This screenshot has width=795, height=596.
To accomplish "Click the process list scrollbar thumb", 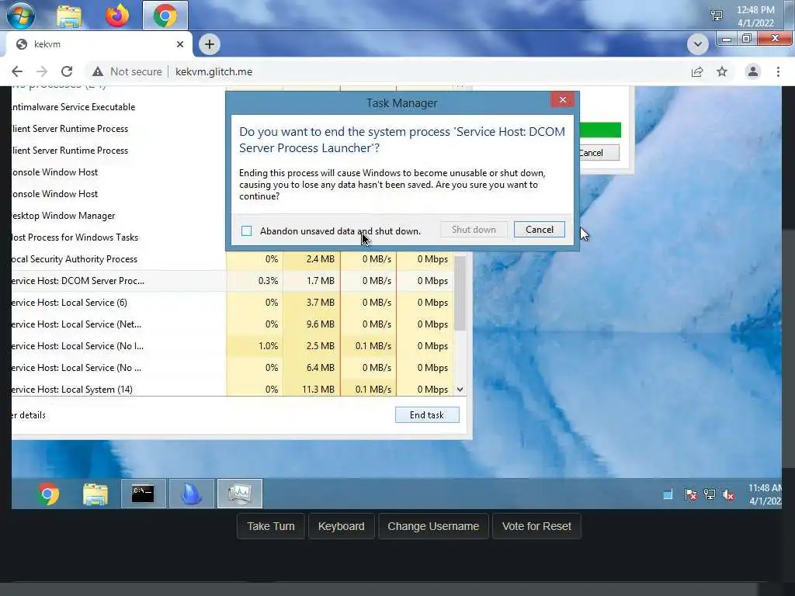I will tap(460, 293).
